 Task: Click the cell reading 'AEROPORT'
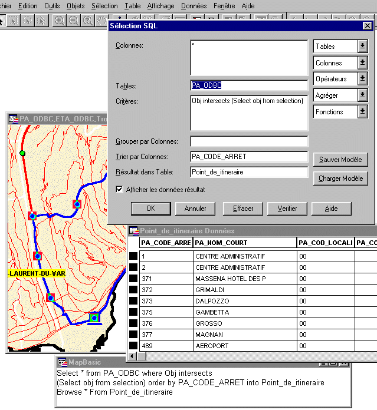coord(245,346)
